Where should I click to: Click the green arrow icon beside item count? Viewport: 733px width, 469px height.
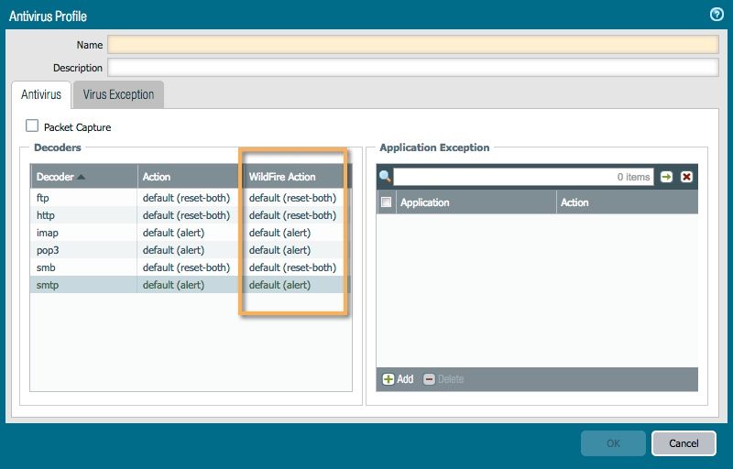point(666,177)
